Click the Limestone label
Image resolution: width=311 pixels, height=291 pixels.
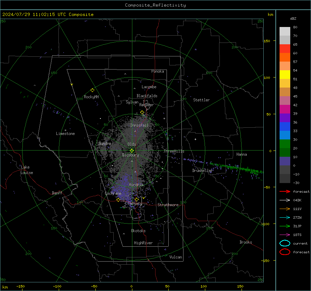pyautogui.click(x=65, y=134)
